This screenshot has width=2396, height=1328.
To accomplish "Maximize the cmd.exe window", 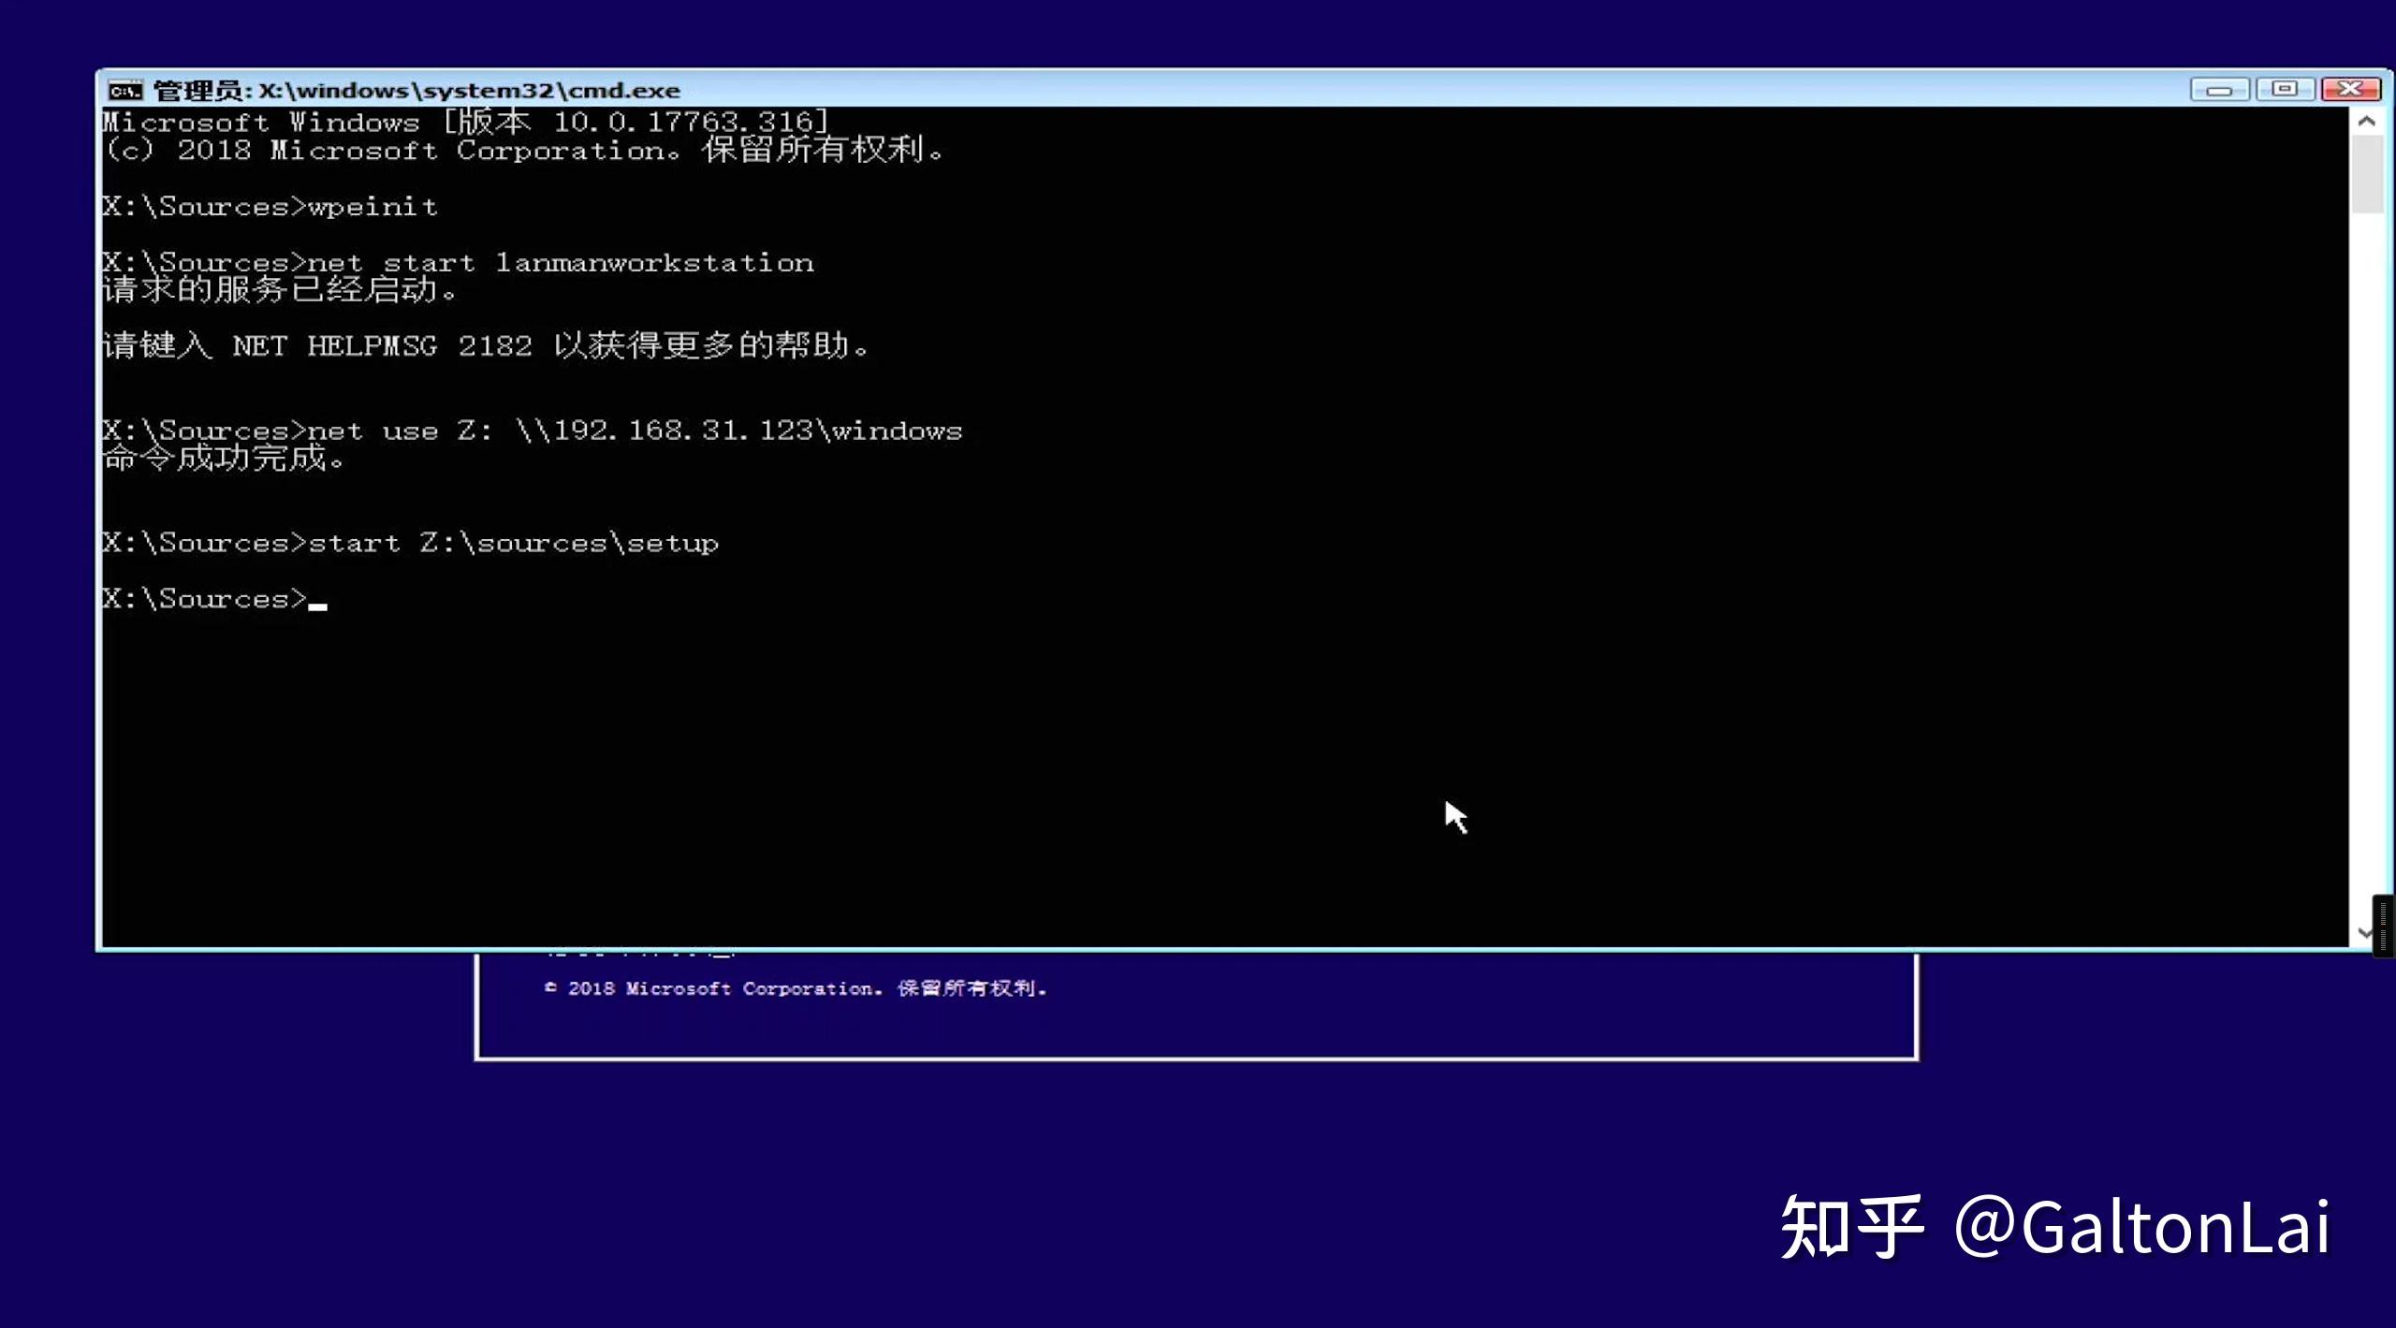I will (x=2285, y=89).
